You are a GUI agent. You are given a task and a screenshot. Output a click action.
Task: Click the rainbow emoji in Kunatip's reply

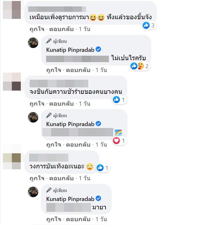click(x=118, y=133)
